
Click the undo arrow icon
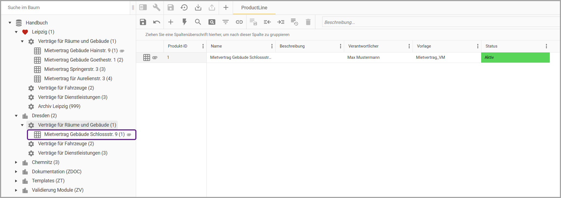coord(157,22)
